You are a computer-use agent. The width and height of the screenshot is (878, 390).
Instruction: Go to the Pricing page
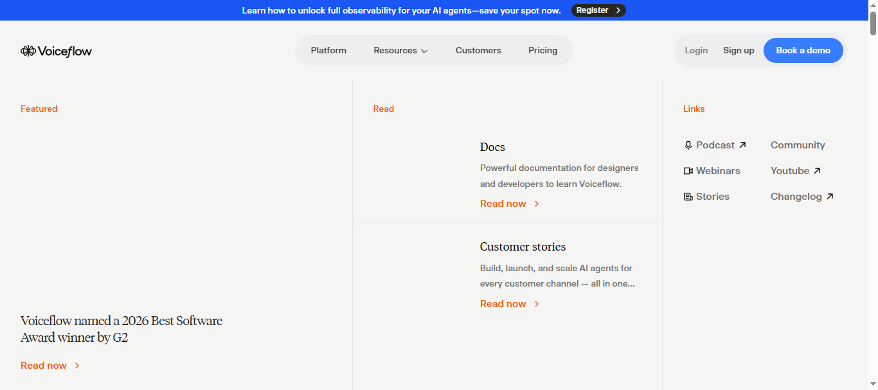(542, 51)
